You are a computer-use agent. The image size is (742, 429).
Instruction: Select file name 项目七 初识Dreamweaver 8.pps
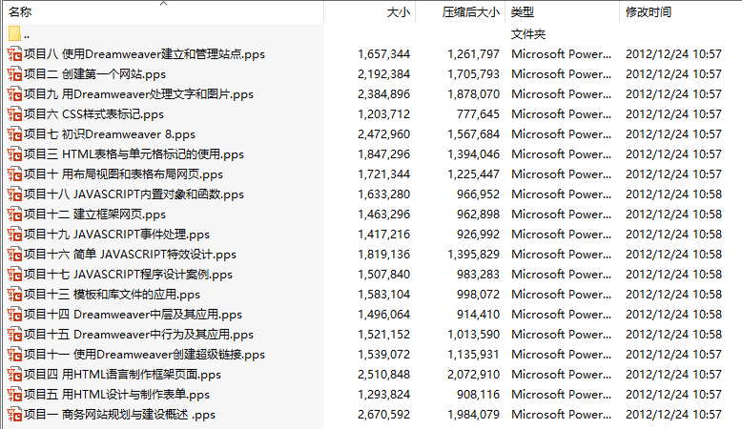(x=110, y=134)
